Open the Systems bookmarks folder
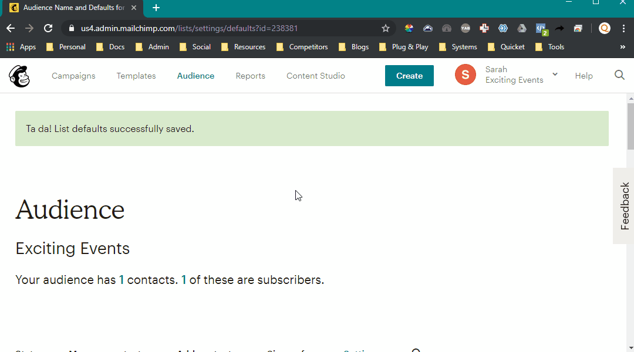Viewport: 634px width, 352px height. tap(458, 47)
